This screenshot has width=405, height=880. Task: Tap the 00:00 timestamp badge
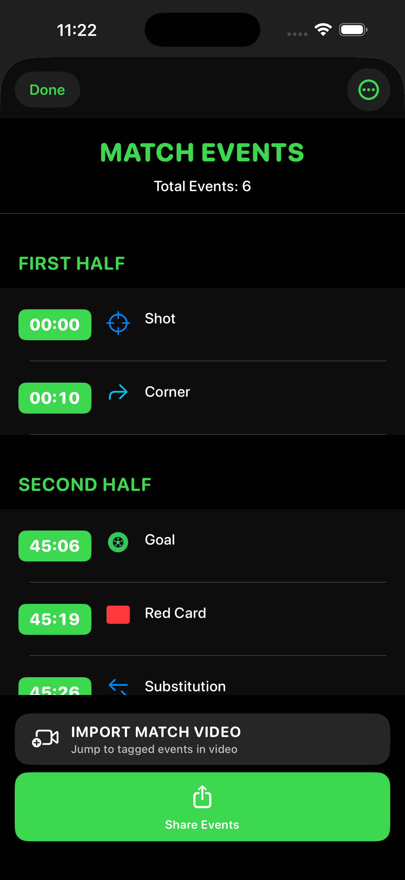(x=55, y=325)
